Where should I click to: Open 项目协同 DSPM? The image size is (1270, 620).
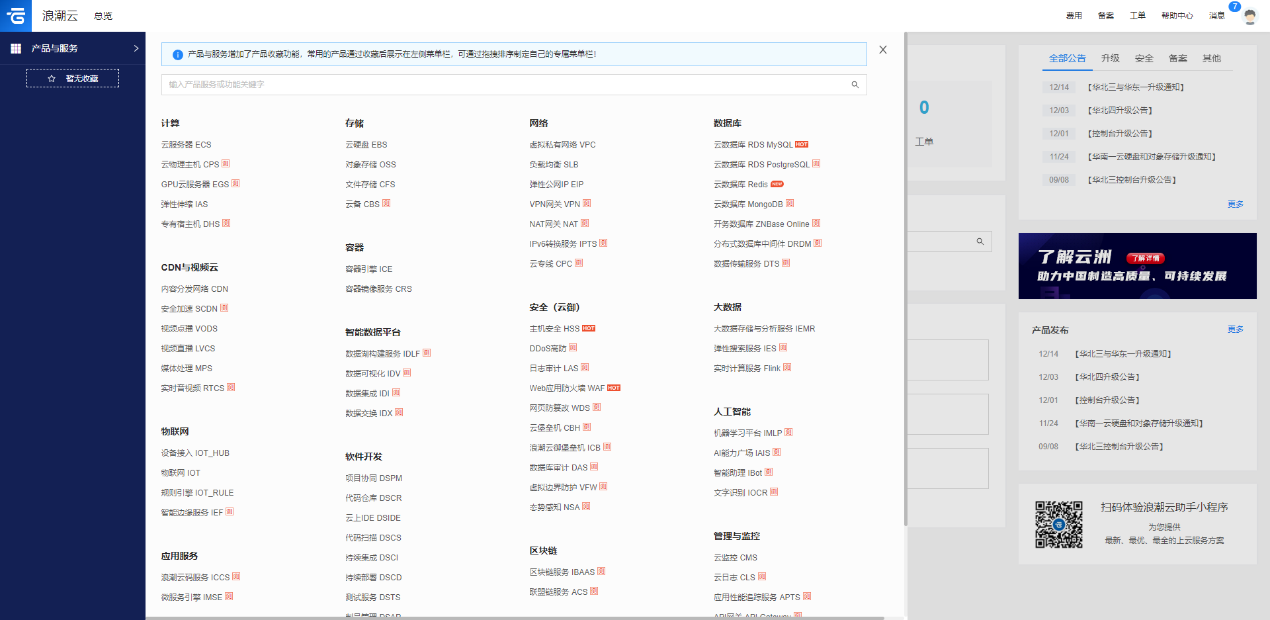[x=374, y=478]
